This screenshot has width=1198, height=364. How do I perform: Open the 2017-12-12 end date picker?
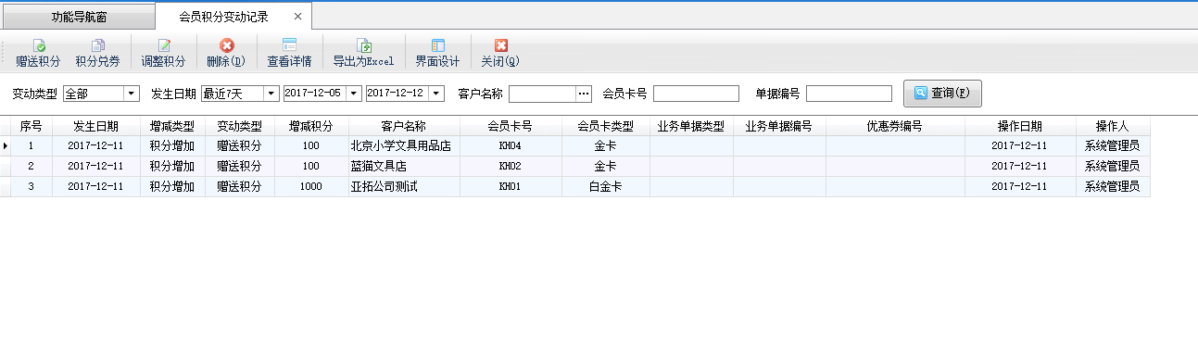(437, 94)
